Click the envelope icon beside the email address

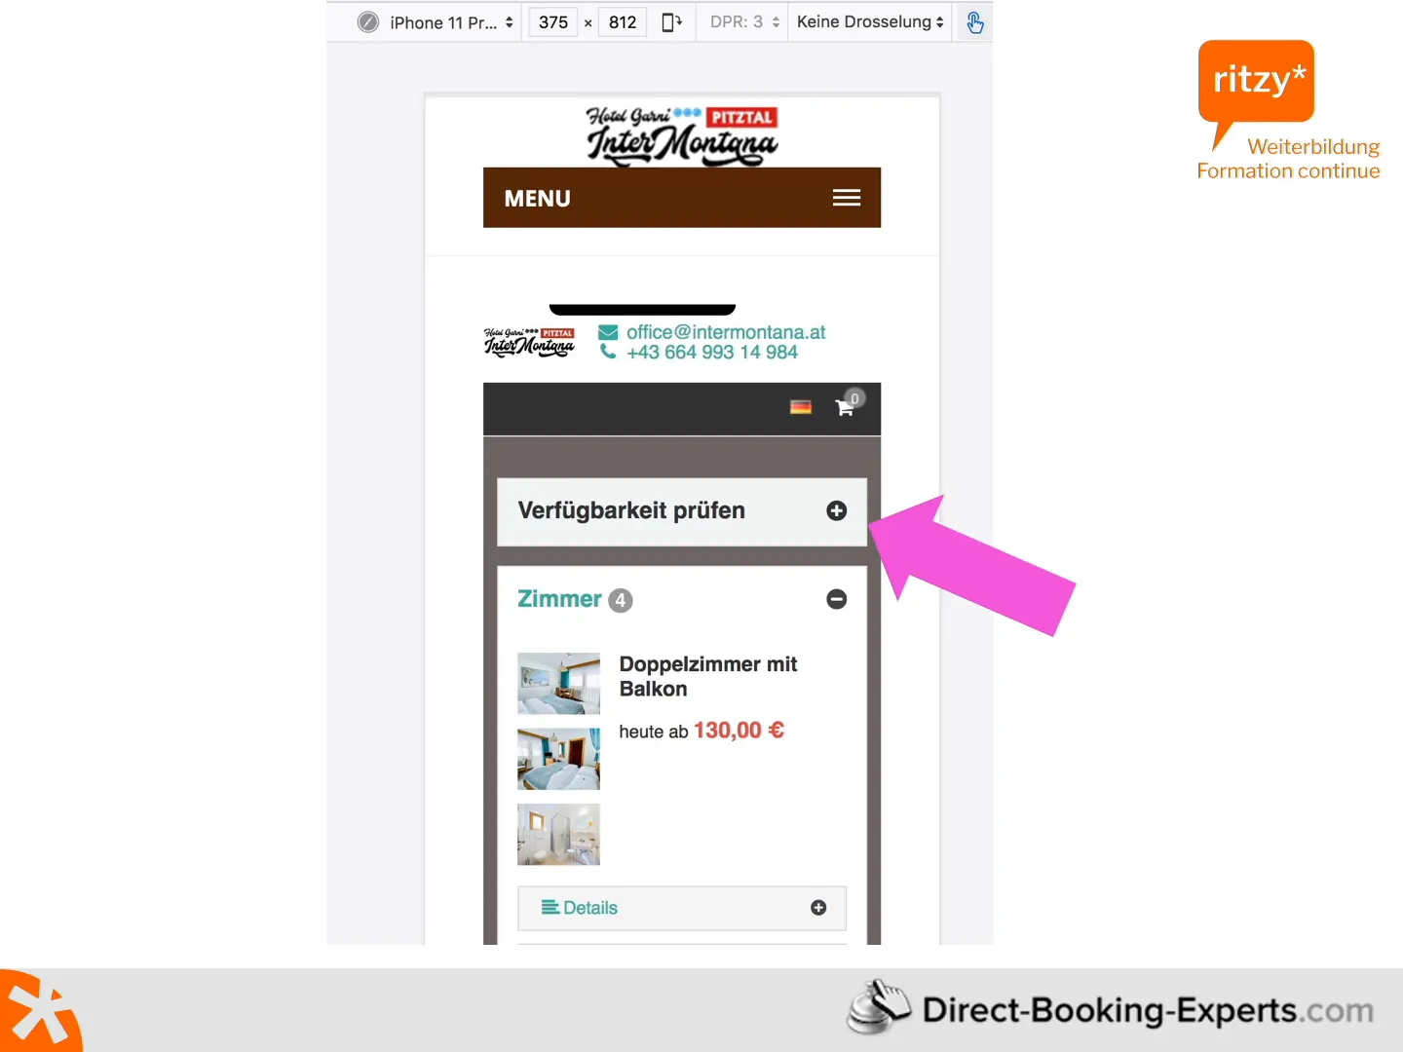point(608,331)
